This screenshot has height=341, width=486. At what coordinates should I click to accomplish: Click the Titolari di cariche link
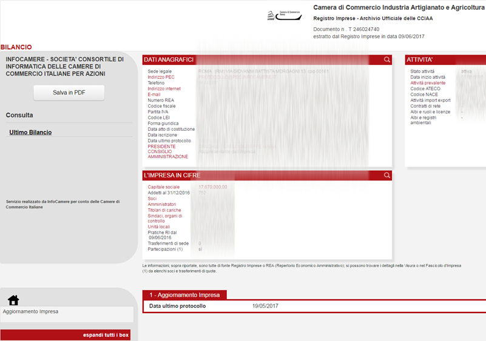(165, 210)
